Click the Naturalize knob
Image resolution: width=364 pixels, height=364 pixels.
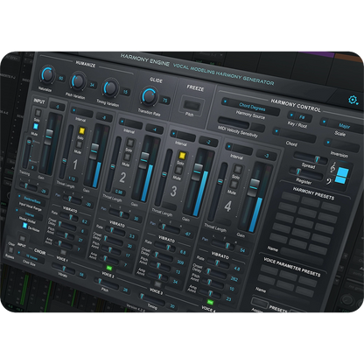point(46,74)
